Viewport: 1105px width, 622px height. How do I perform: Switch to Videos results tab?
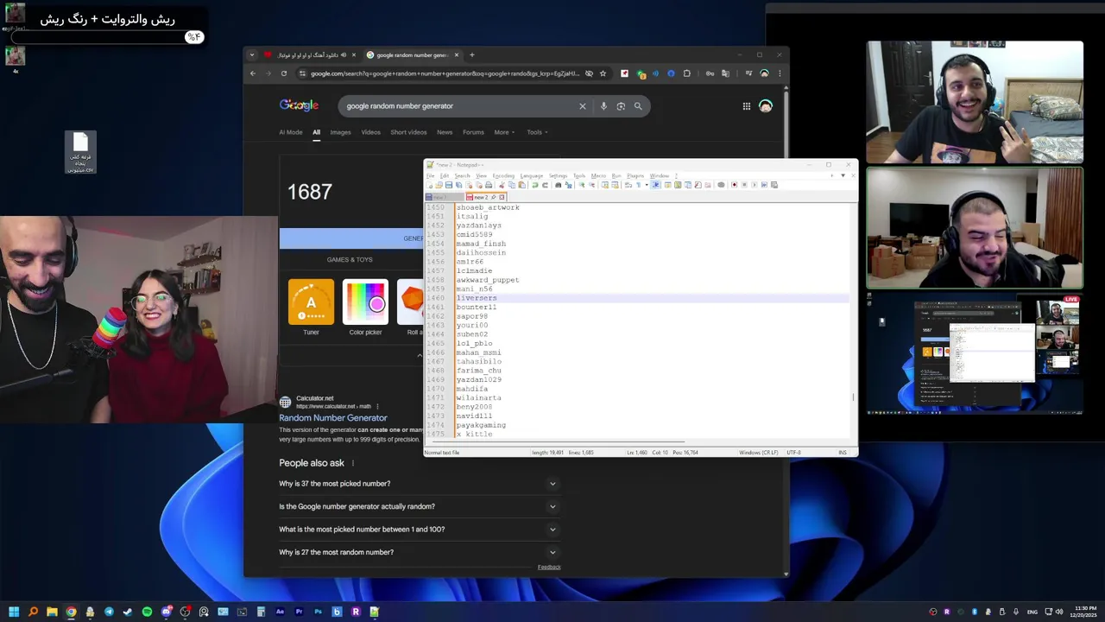(x=370, y=132)
